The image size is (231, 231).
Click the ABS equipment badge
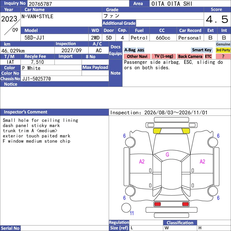click(x=141, y=50)
